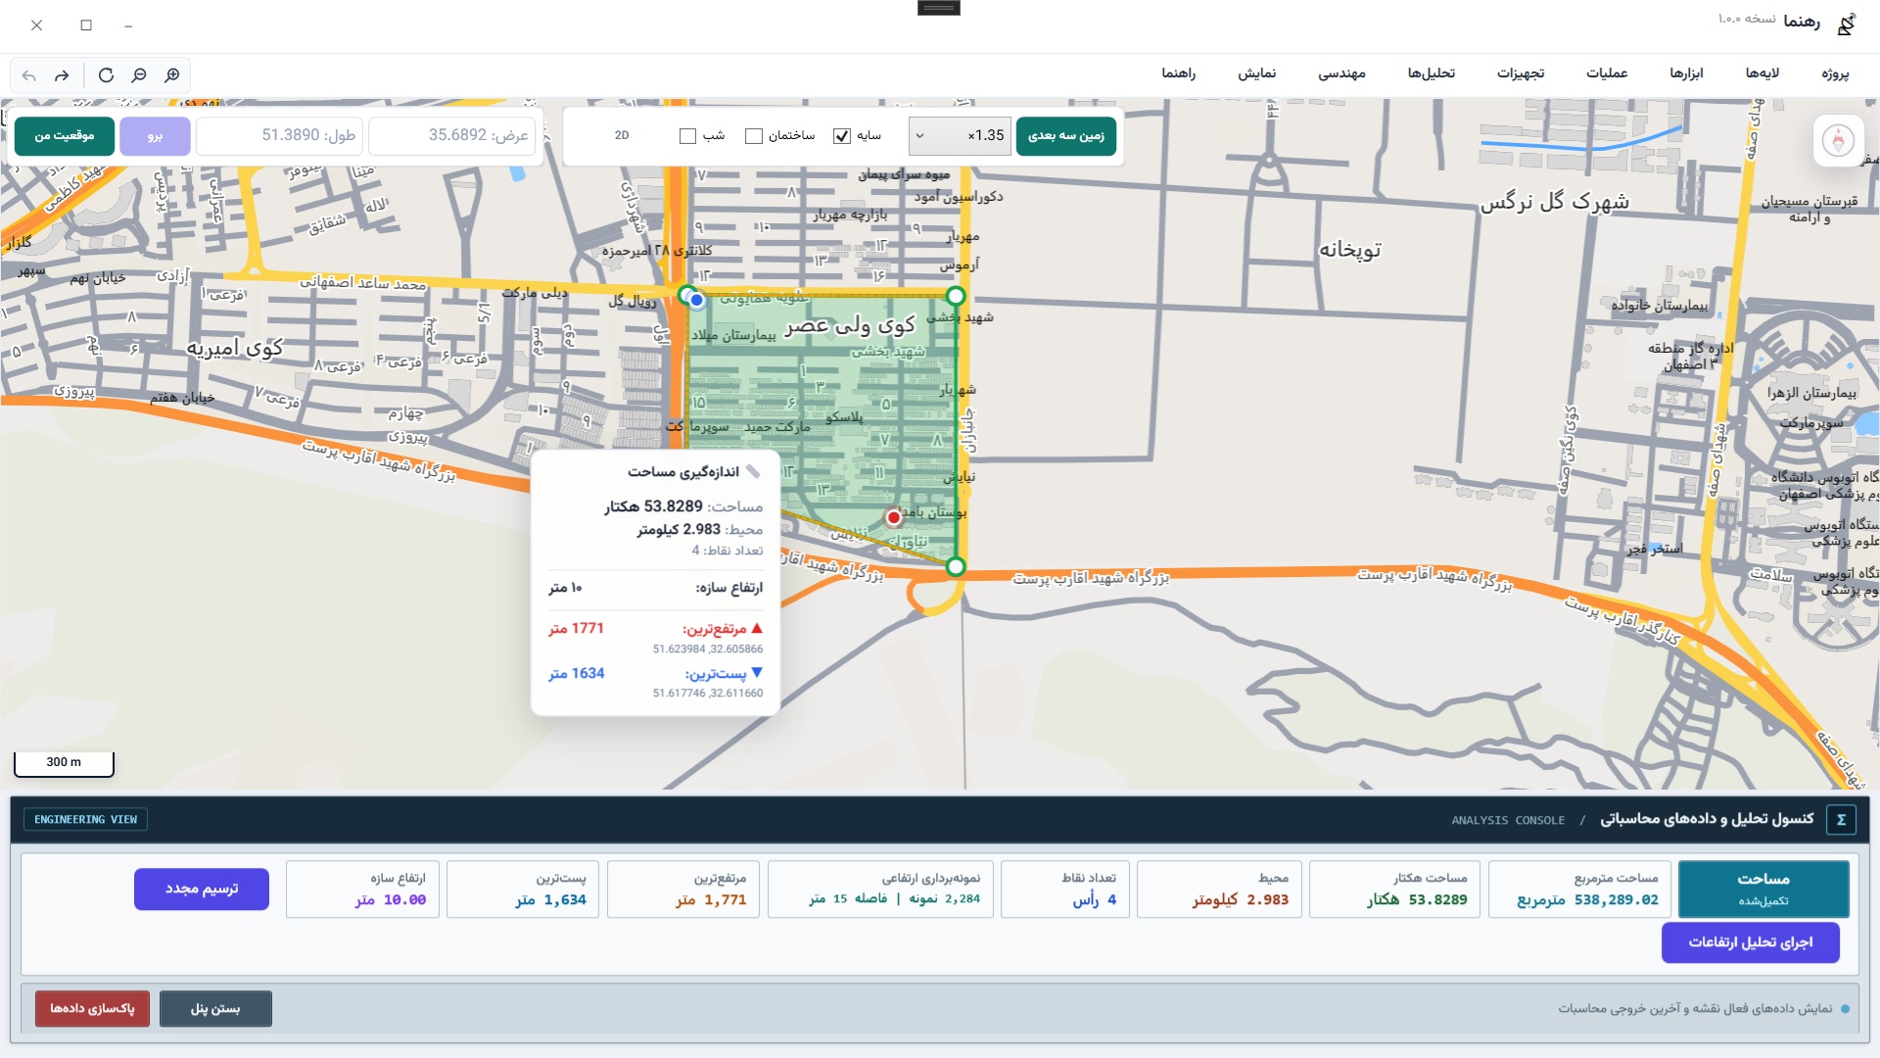Screen dimensions: 1880x1058
Task: Click the موقعیت من button
Action: click(65, 136)
